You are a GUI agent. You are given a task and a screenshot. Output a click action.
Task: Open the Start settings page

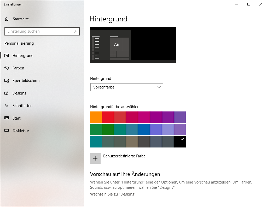tap(42, 118)
